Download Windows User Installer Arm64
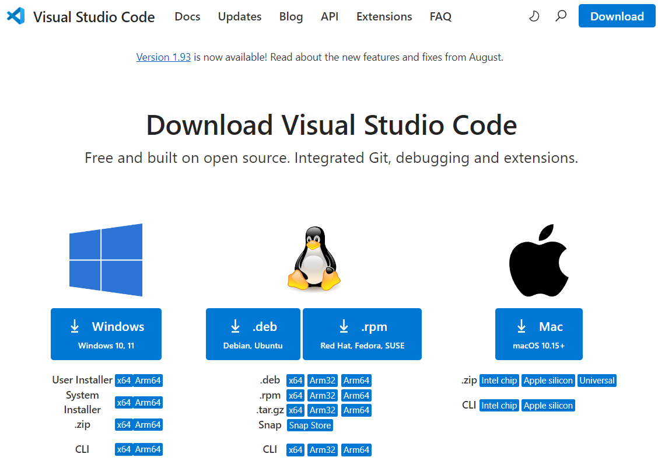The width and height of the screenshot is (658, 464). pos(148,381)
